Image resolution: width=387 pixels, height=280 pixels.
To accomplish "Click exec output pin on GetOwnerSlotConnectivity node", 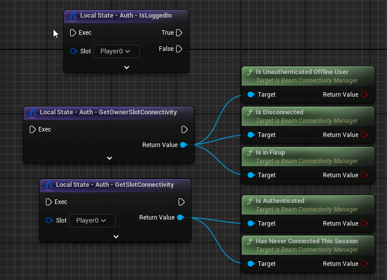I will 184,129.
